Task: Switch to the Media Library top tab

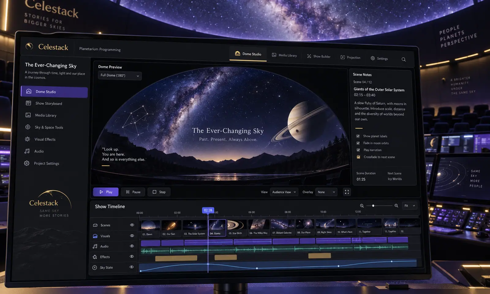Action: [285, 55]
